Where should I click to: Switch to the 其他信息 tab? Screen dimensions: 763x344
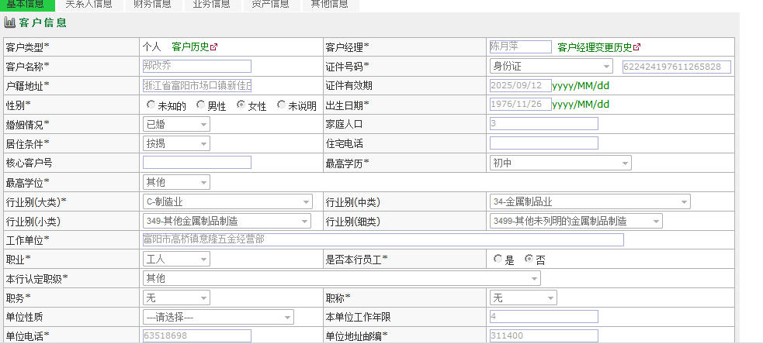click(x=329, y=5)
